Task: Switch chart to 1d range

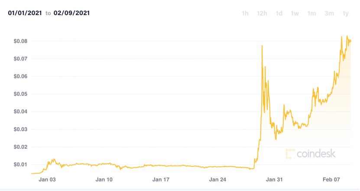Action: tap(279, 13)
